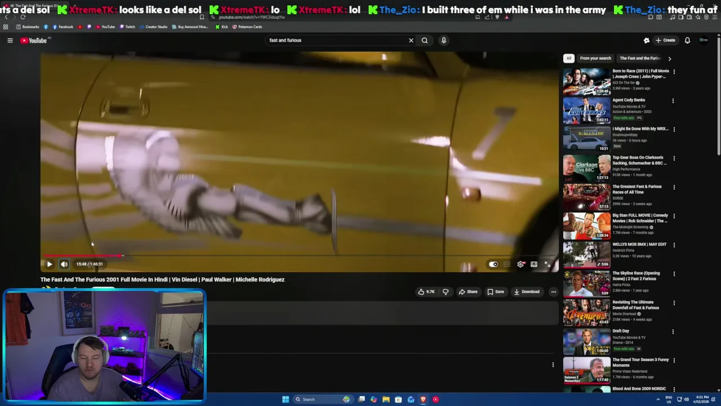Screen dimensions: 721x406
Task: Open options for 'Born to Race' video
Action: tap(674, 72)
